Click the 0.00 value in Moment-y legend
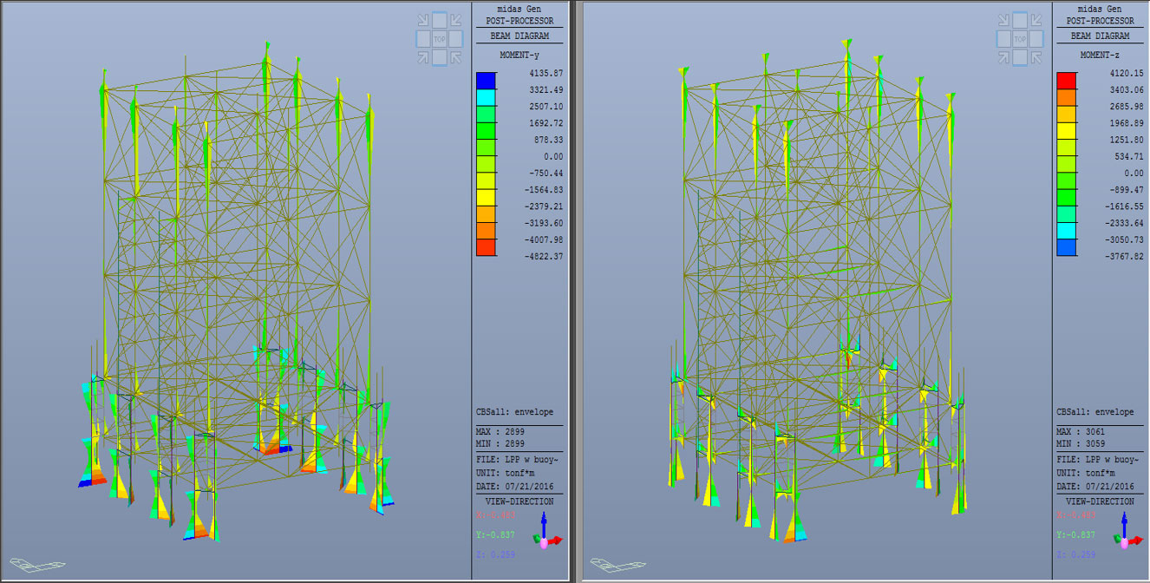This screenshot has width=1150, height=583. coord(552,156)
